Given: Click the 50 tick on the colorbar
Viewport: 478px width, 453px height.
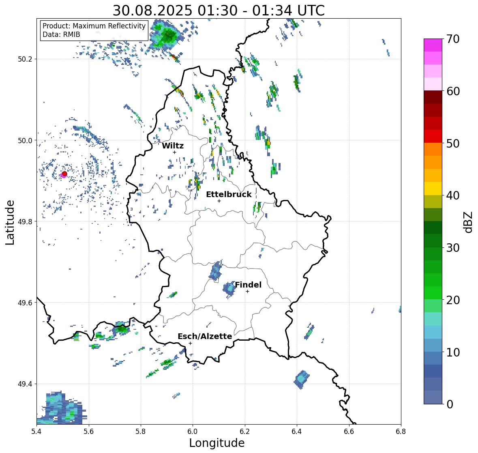Looking at the screenshot, I should coord(453,143).
